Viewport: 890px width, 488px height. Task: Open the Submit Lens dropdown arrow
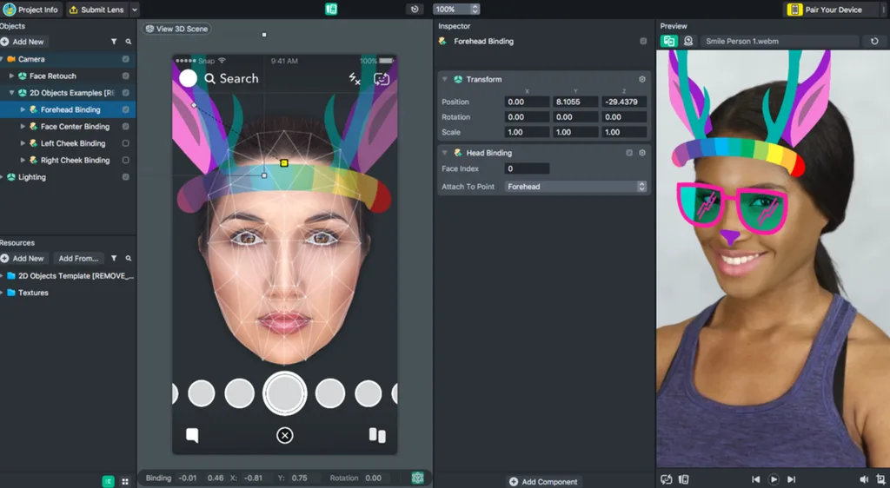pos(135,10)
